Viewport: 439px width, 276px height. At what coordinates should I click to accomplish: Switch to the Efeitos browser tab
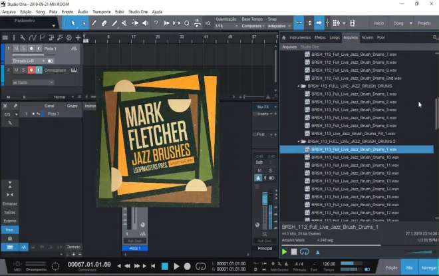[x=320, y=37]
